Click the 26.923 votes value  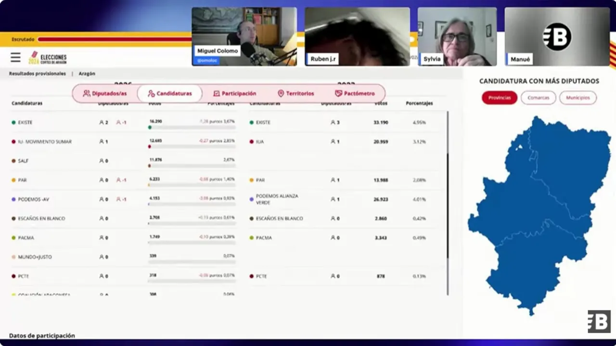coord(381,199)
